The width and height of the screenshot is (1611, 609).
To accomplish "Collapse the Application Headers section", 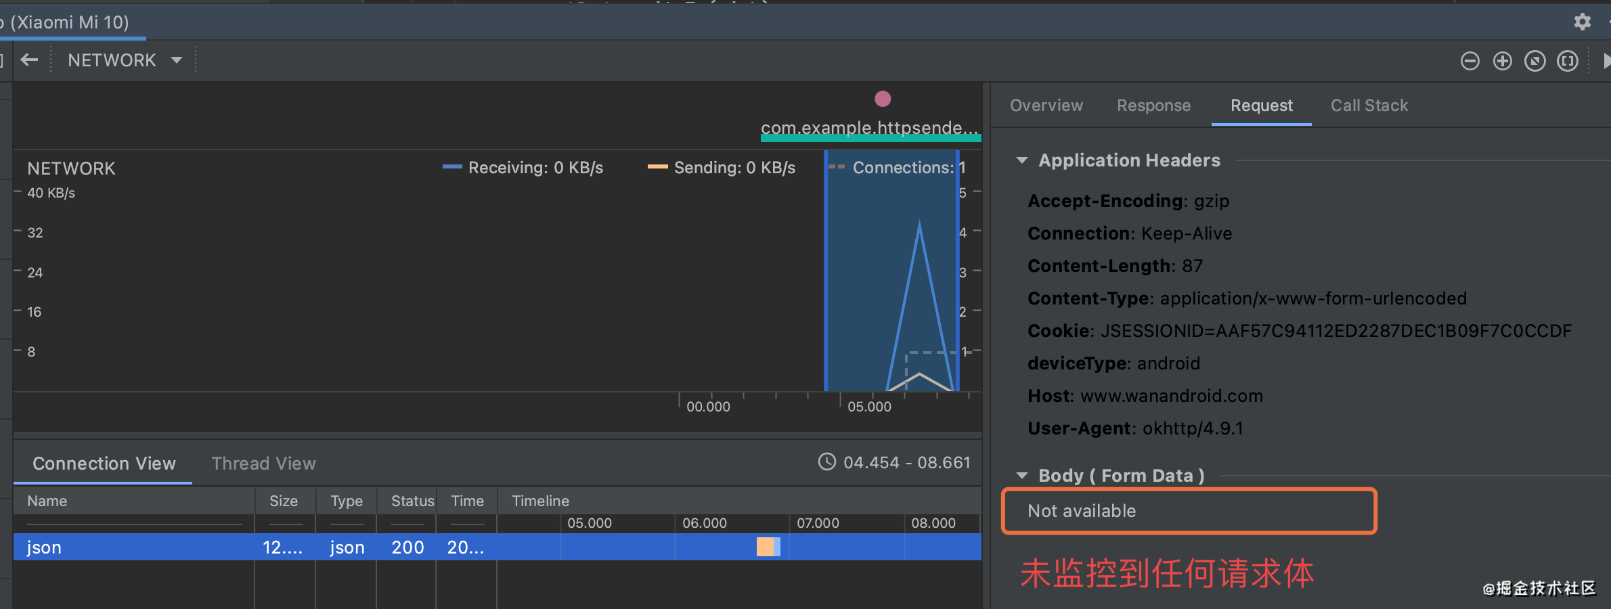I will point(1022,160).
